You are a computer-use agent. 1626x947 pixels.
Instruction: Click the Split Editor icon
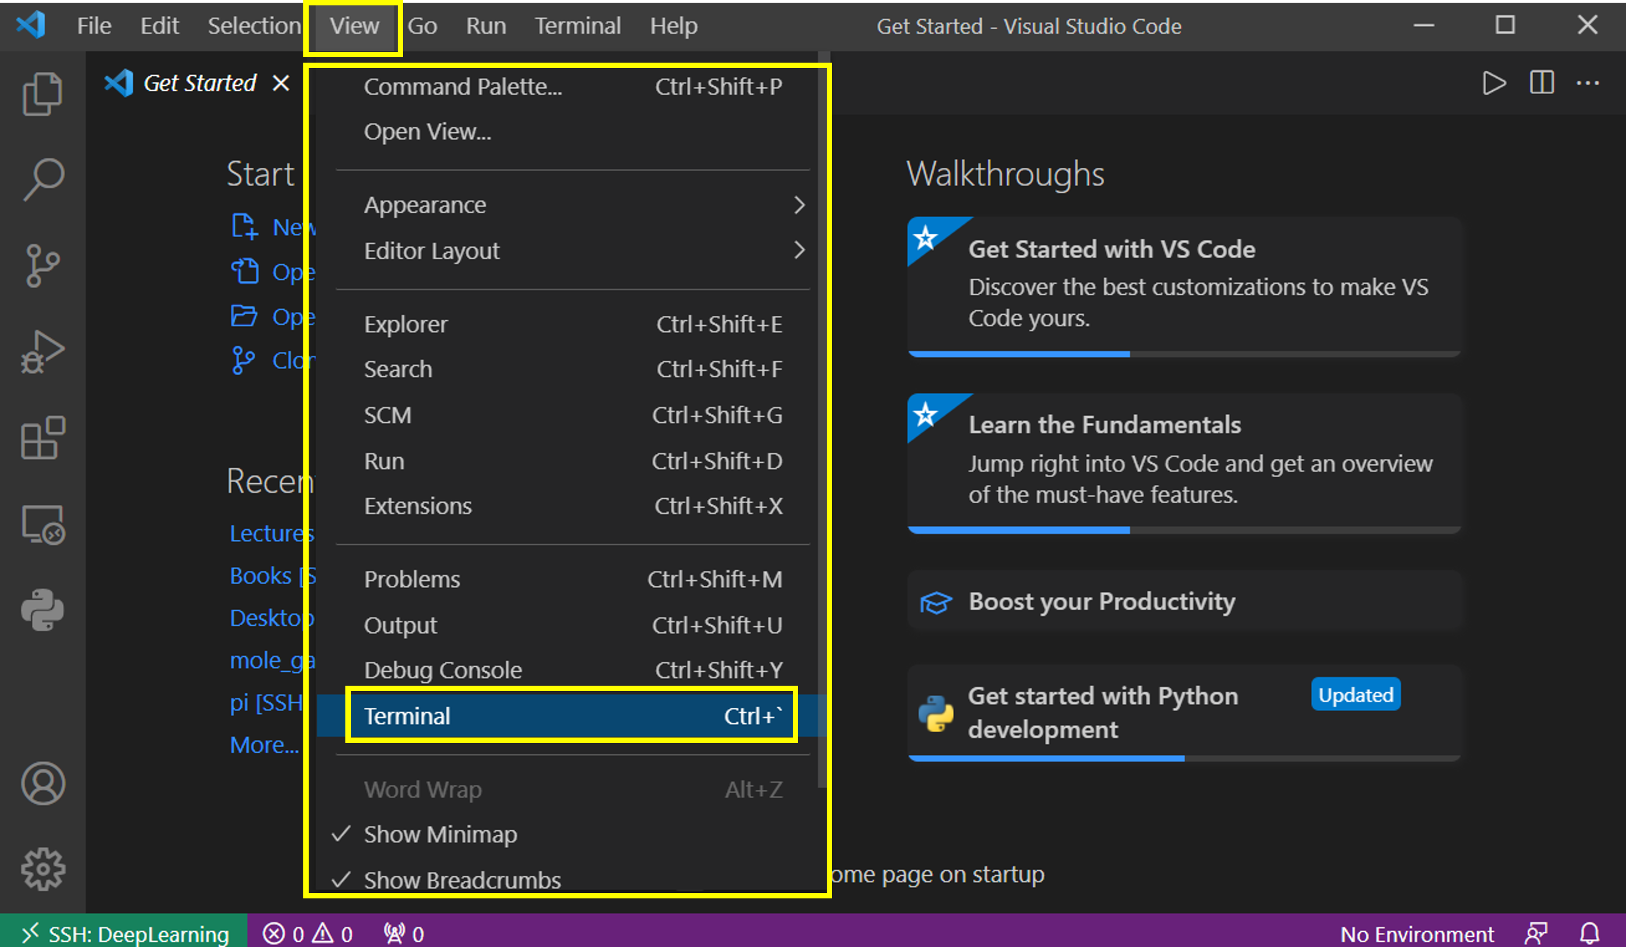tap(1541, 83)
